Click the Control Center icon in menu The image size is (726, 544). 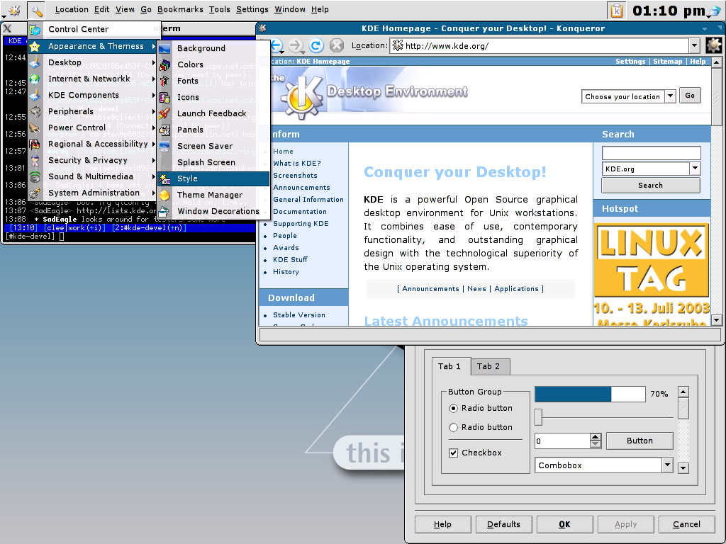pos(35,30)
